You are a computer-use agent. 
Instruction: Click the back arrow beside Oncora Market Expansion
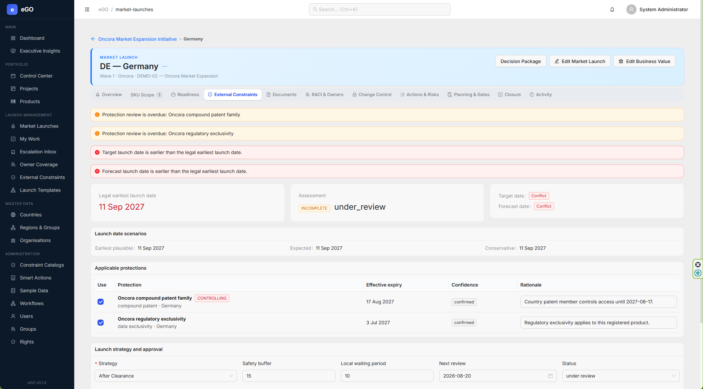pos(93,39)
